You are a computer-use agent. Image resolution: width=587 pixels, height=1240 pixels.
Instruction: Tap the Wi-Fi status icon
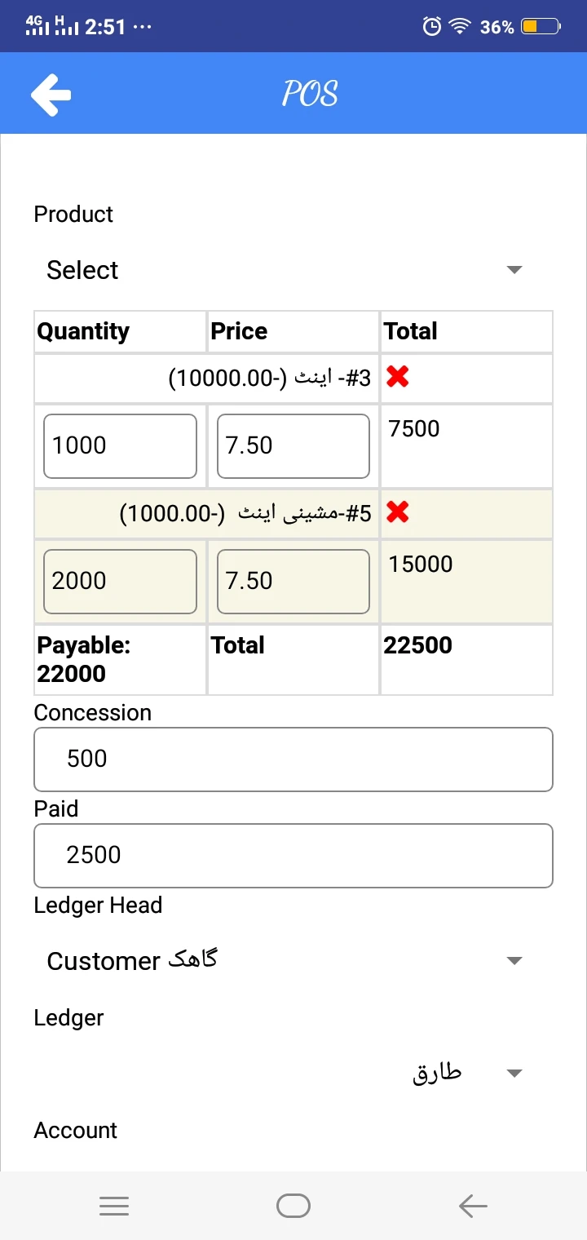click(461, 27)
